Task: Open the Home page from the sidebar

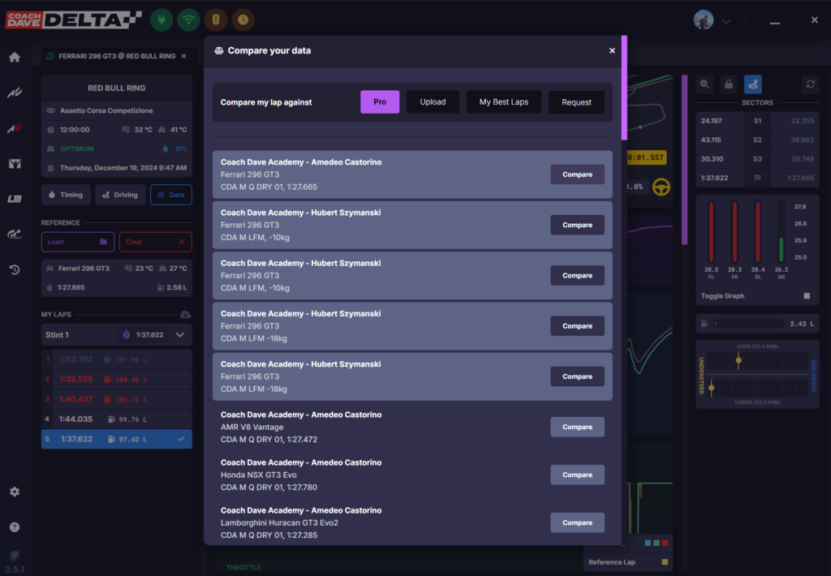Action: click(x=15, y=58)
